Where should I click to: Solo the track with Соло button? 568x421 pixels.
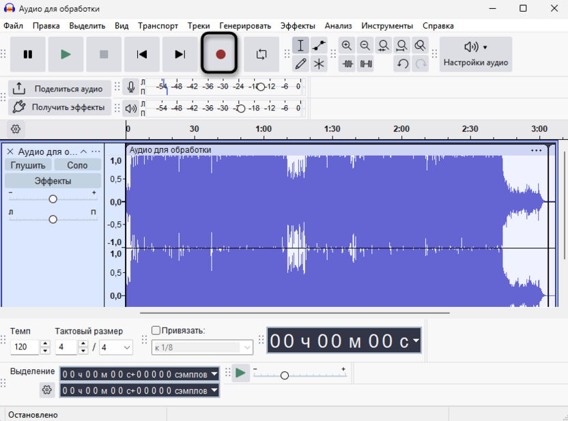(x=78, y=165)
